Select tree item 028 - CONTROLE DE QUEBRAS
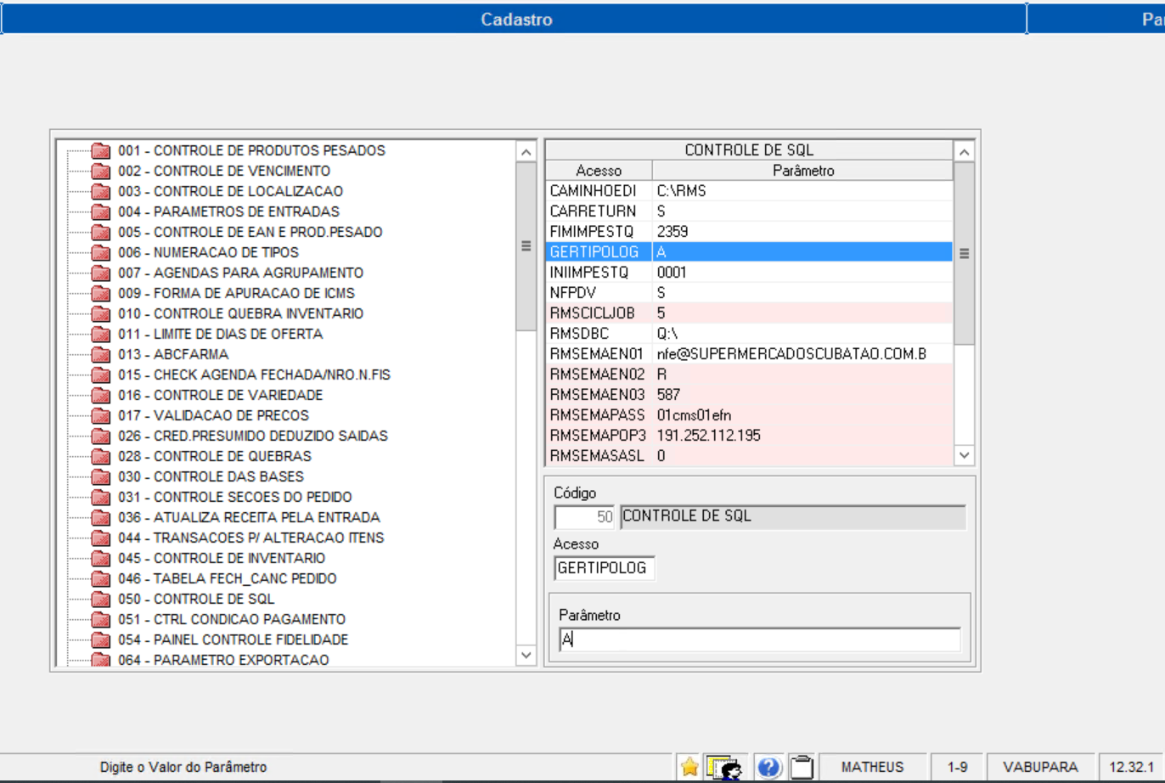Viewport: 1165px width, 783px height. pyautogui.click(x=215, y=456)
